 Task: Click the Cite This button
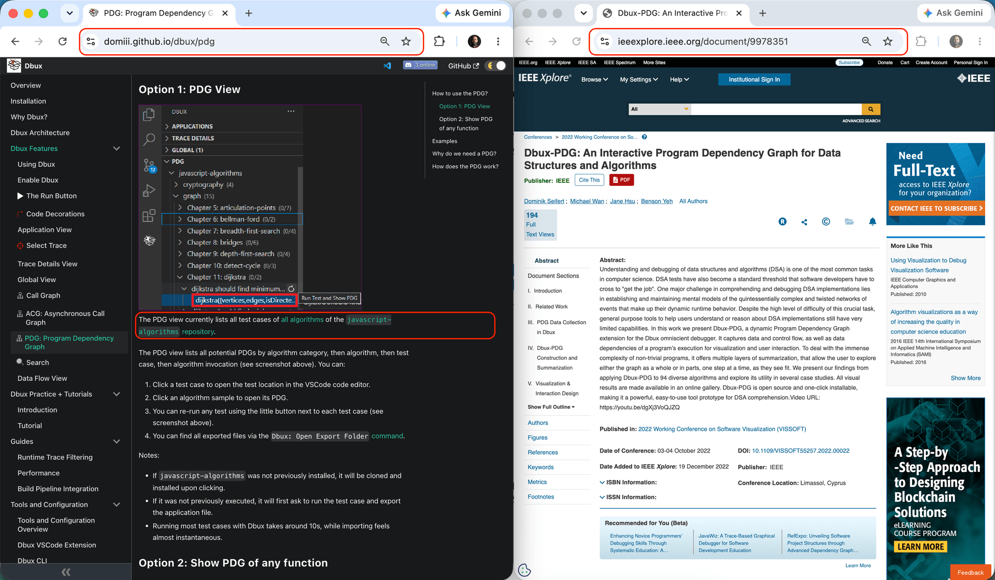pos(589,180)
